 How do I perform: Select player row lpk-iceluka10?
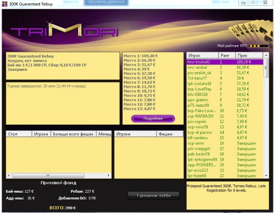(225, 84)
